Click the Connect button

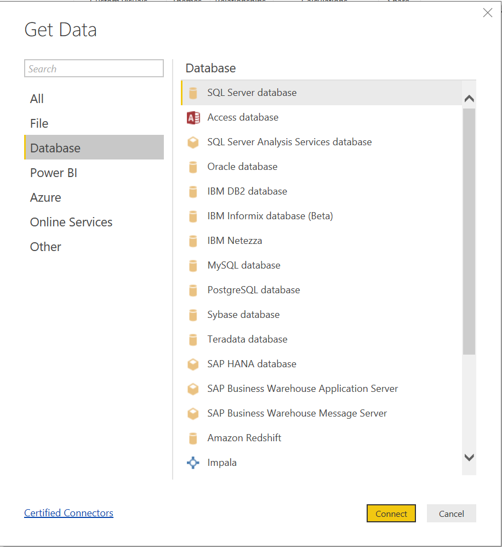click(x=391, y=514)
